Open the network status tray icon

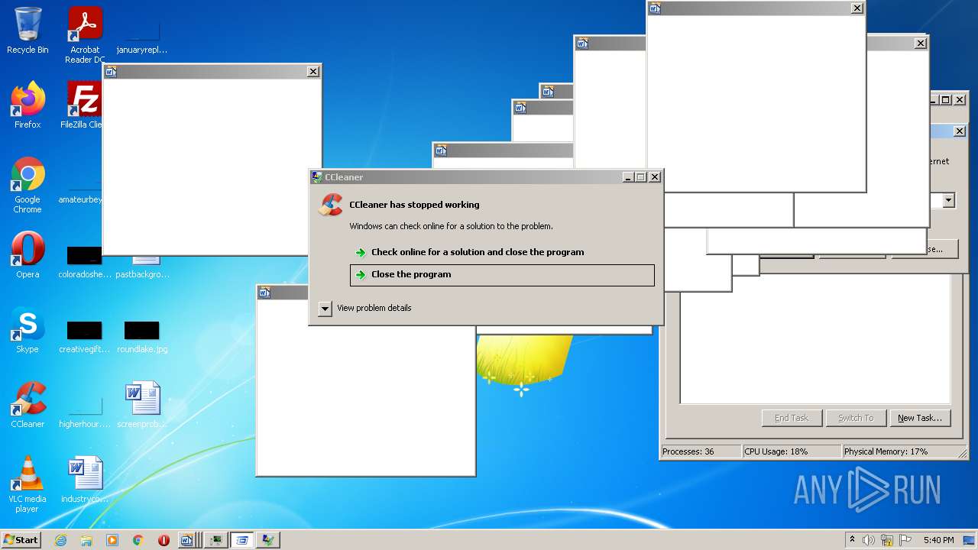tap(887, 540)
